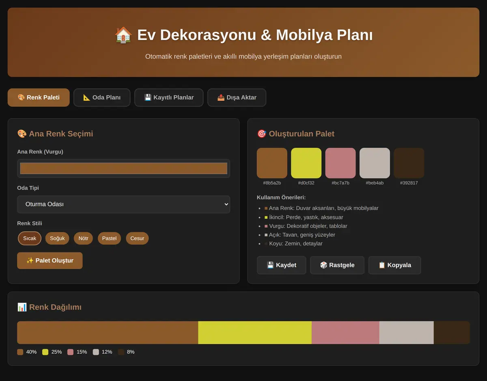Expand the Oda Tipi dropdown

(x=123, y=204)
